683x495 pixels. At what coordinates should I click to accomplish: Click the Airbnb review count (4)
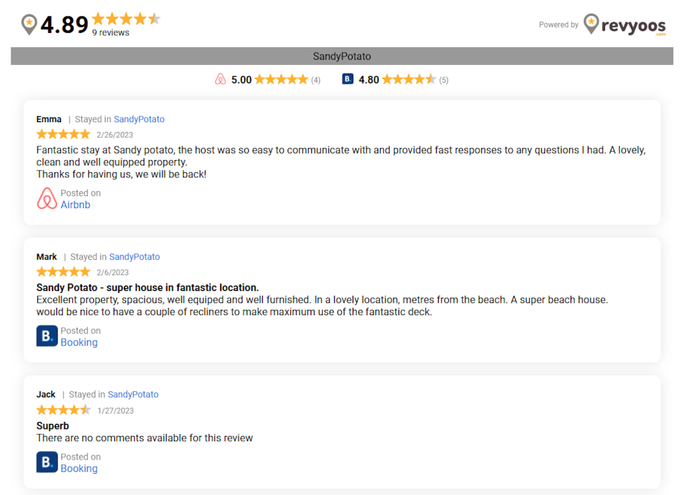tap(316, 80)
